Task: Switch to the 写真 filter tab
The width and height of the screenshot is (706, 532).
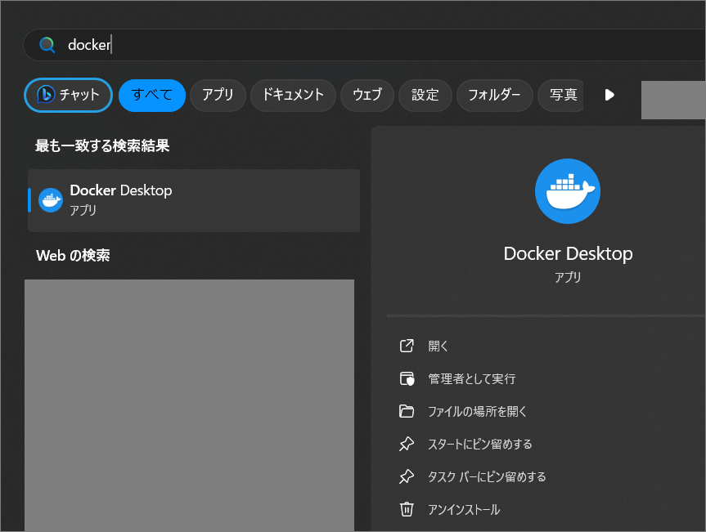Action: (561, 95)
